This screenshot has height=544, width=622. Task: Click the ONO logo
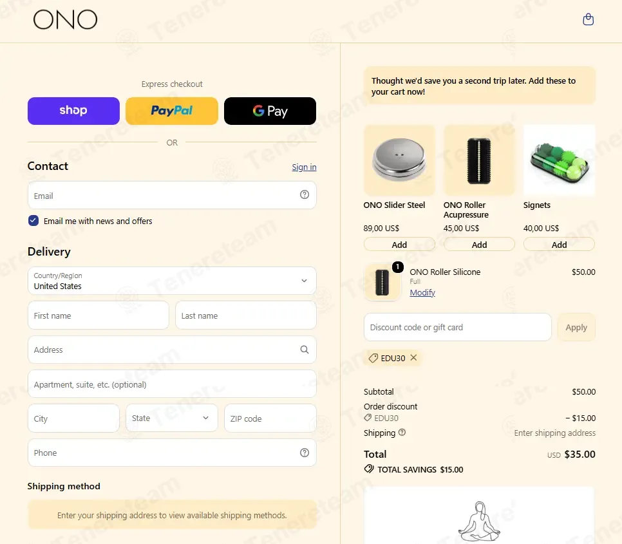(65, 19)
